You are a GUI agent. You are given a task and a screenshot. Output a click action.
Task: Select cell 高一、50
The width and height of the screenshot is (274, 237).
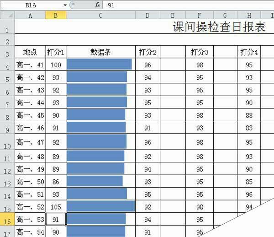[30, 182]
